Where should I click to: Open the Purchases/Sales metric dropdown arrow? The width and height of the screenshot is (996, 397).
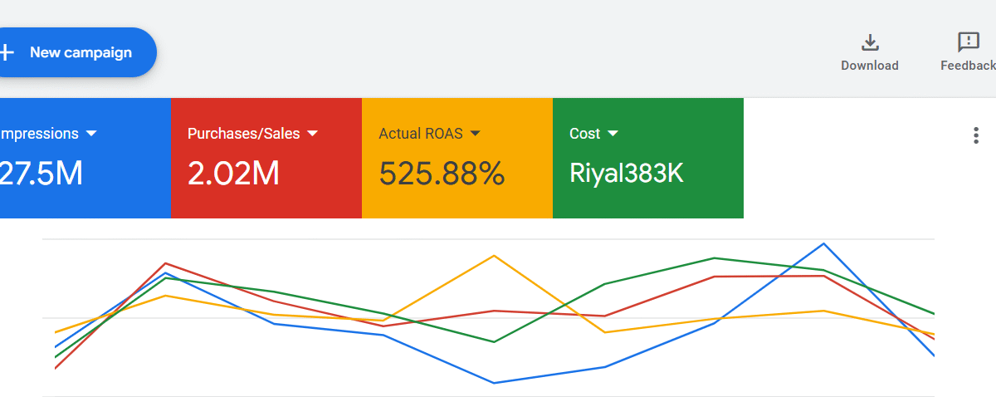click(313, 134)
